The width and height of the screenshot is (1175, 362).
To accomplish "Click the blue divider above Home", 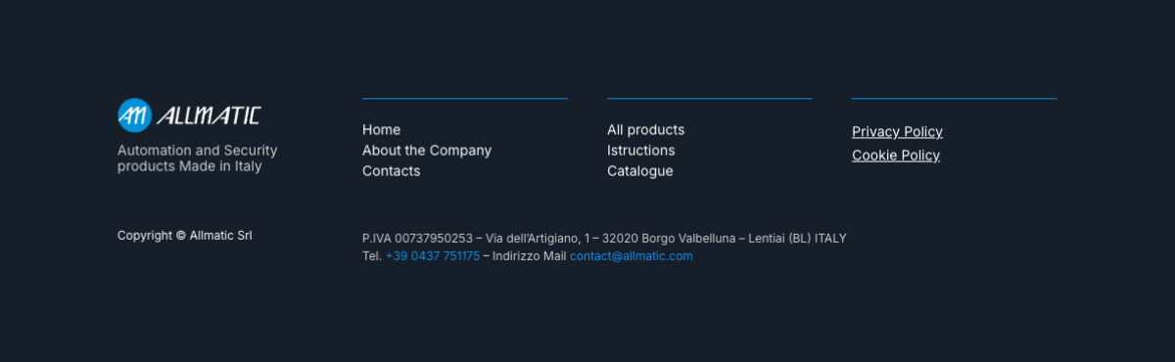I will click(465, 98).
